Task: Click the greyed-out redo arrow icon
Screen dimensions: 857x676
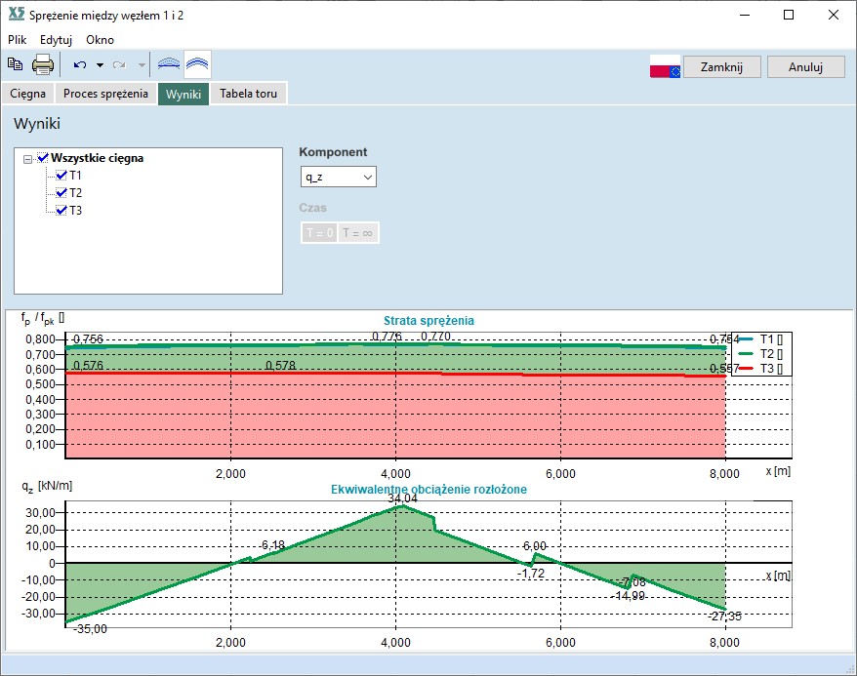Action: [119, 65]
